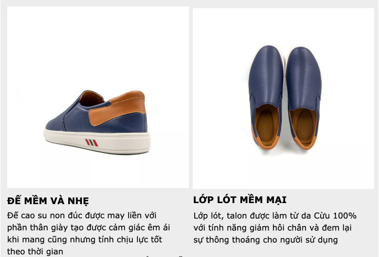379x257 pixels.
Task: Click the orange heel tab of side-view shoe
Action: pyautogui.click(x=118, y=107)
